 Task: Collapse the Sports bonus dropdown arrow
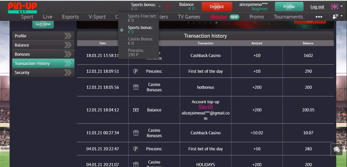point(159,6)
